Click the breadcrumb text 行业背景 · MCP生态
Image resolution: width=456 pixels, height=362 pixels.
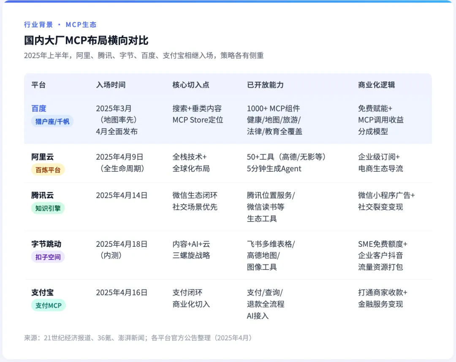[x=60, y=25]
